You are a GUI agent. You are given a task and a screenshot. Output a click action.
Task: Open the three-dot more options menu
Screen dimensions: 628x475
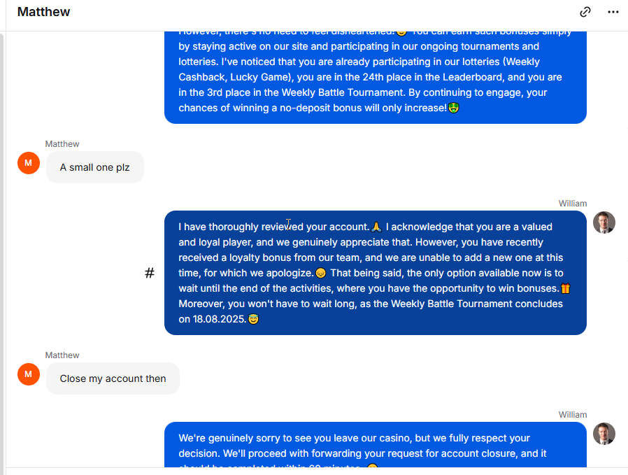[613, 12]
